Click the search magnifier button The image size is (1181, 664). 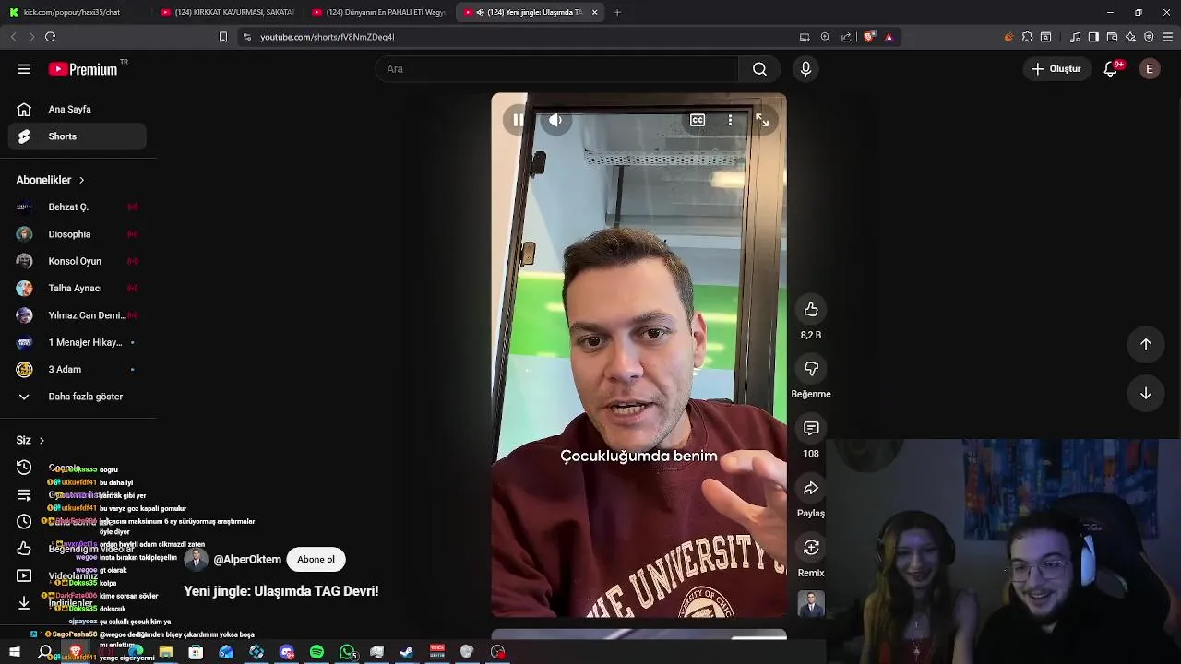click(759, 69)
